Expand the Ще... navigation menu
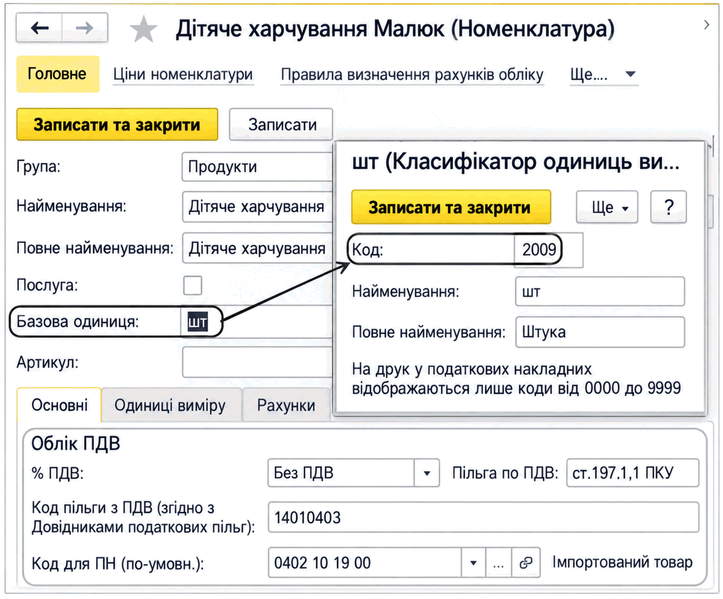The height and width of the screenshot is (599, 723). click(603, 74)
